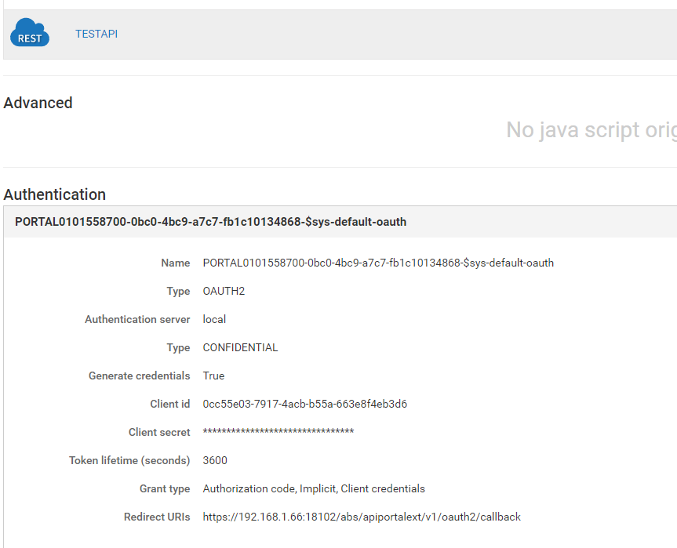Click the Client id value 0cc55e03

click(x=304, y=404)
